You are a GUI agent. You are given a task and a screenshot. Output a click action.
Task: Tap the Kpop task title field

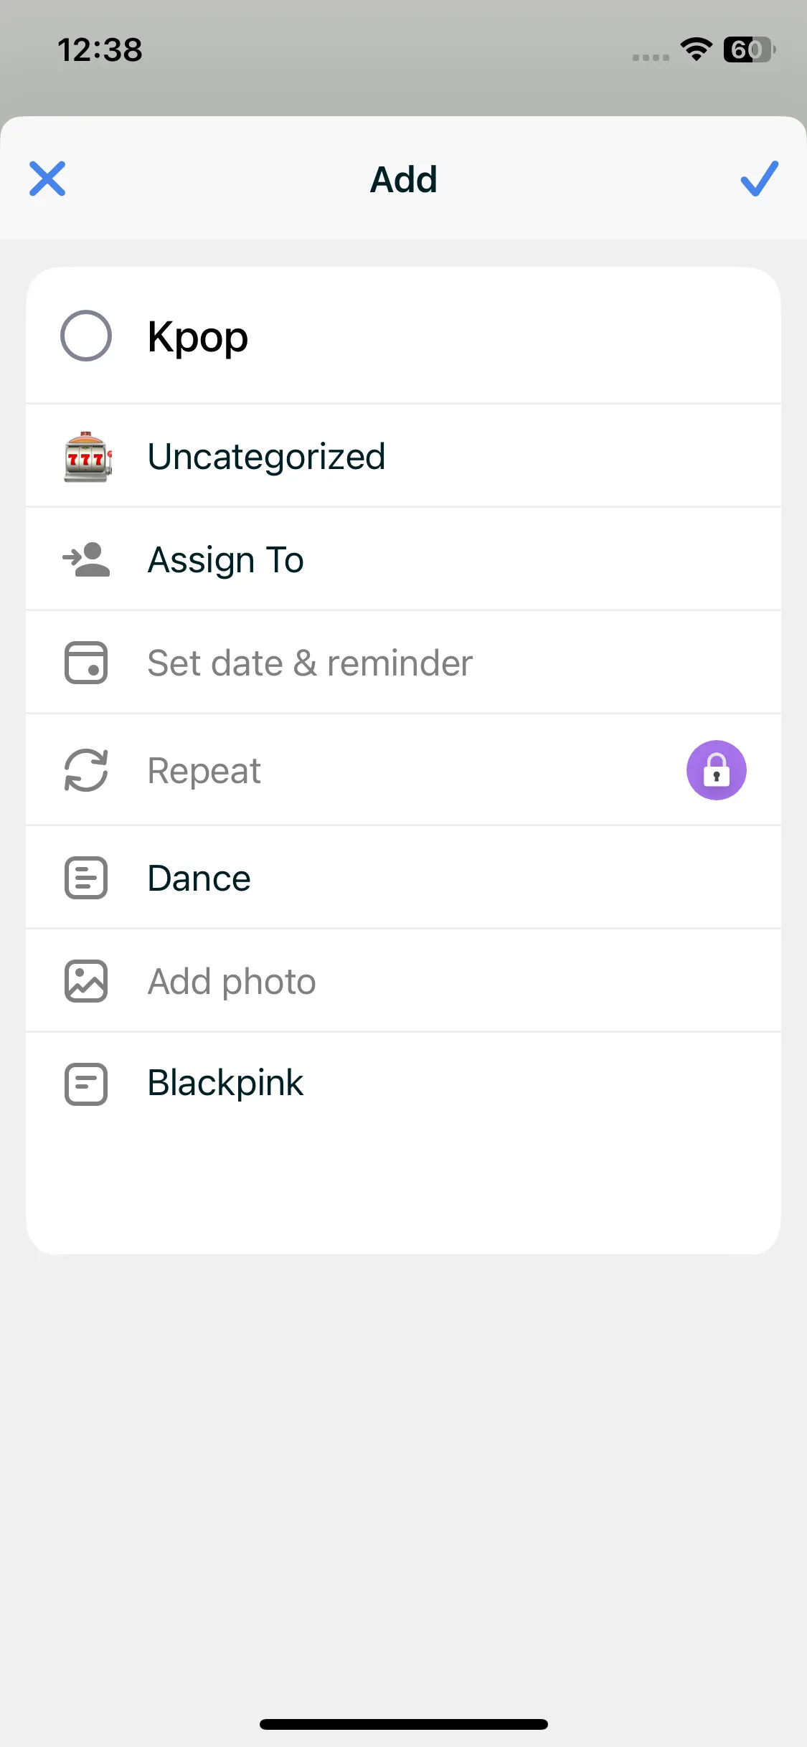coord(198,336)
